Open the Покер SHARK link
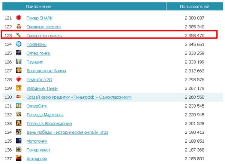Viewport: 225px width, 164px height. pyautogui.click(x=39, y=18)
